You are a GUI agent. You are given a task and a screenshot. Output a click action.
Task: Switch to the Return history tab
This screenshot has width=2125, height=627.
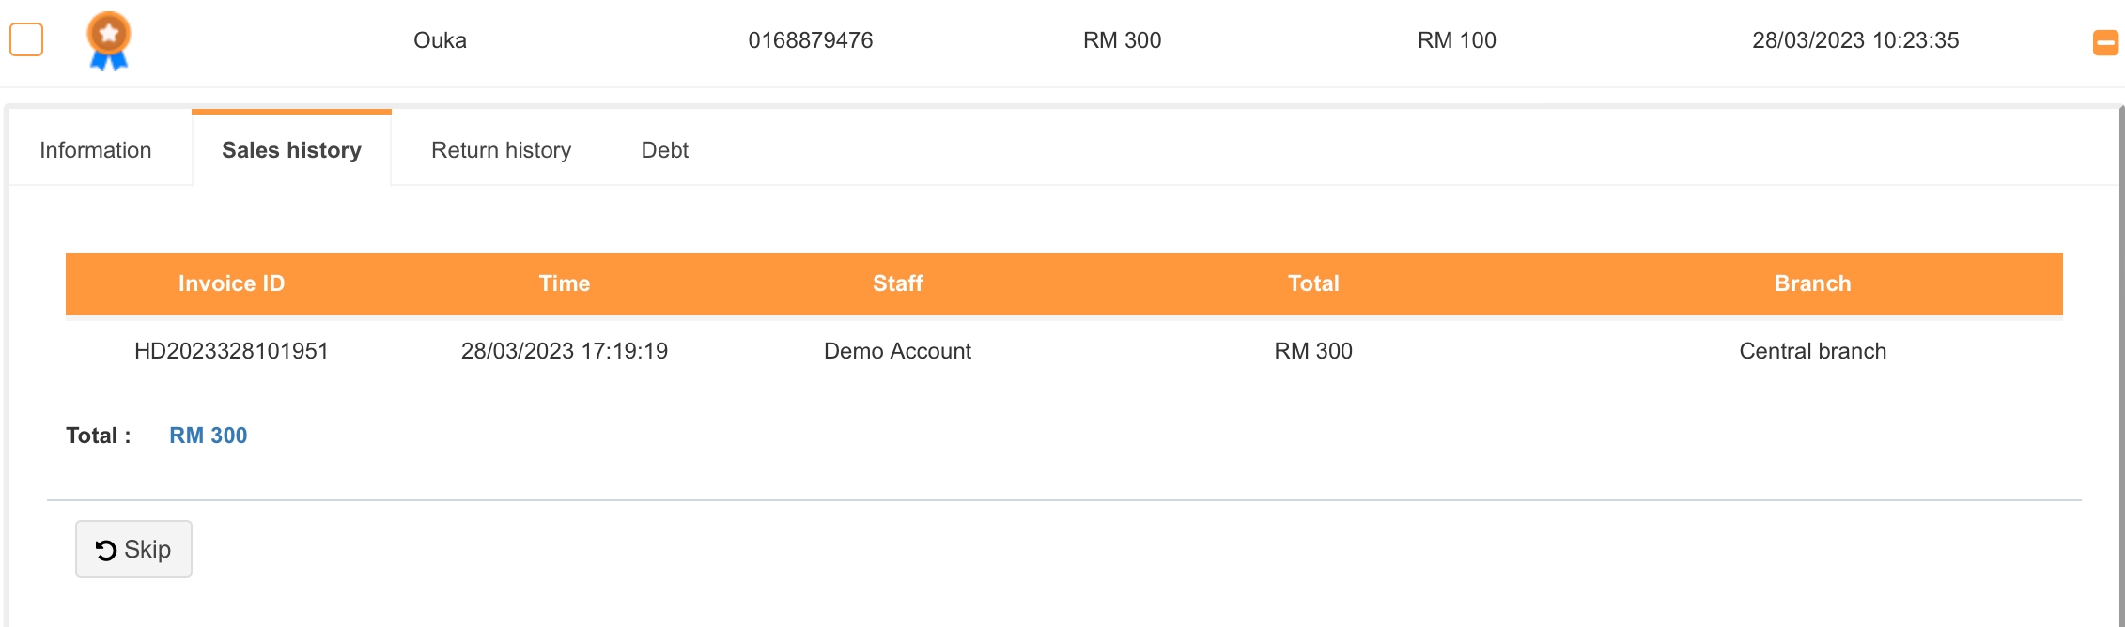pos(501,150)
